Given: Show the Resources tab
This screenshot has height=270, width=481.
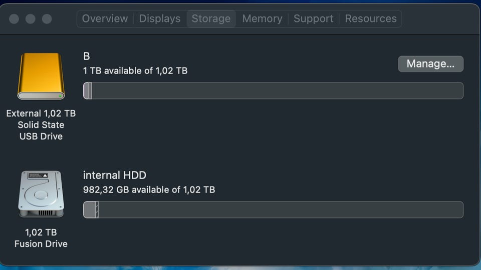Looking at the screenshot, I should pos(371,18).
